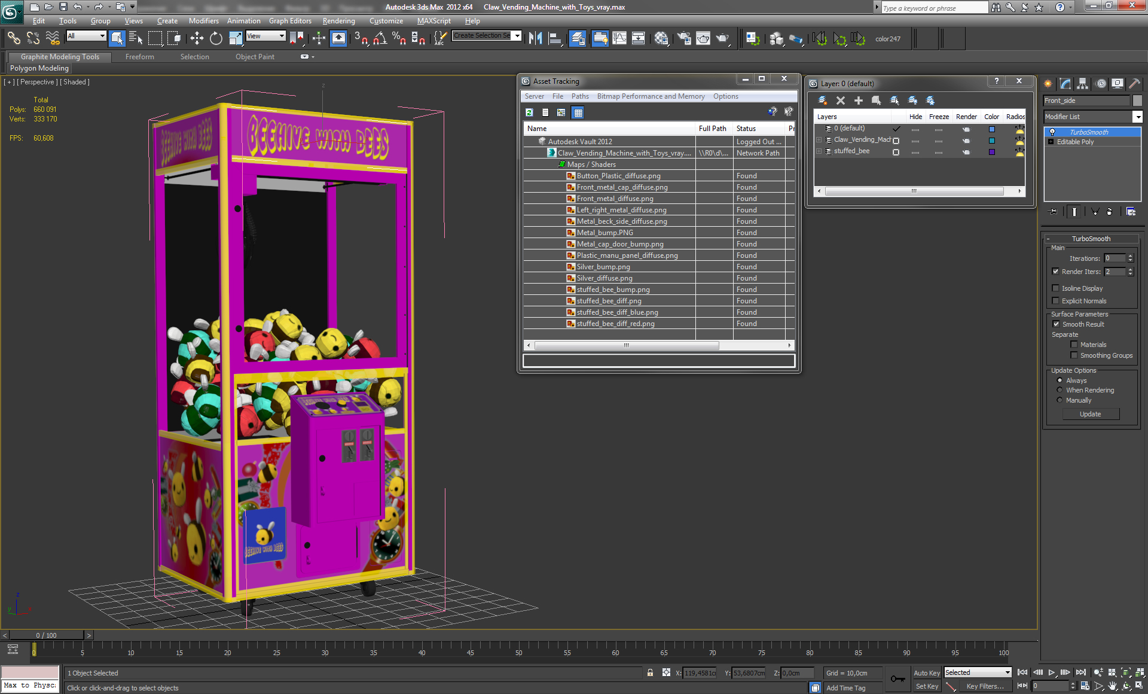Viewport: 1148px width, 694px height.
Task: Select the Select and Rotate tool
Action: click(x=216, y=39)
